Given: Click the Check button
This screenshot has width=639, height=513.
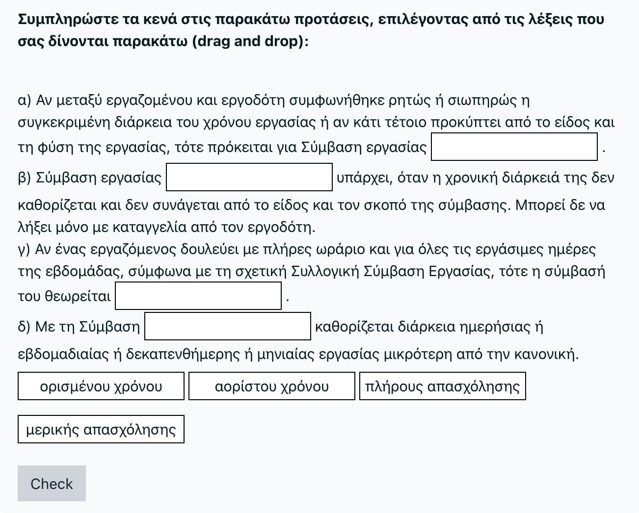Looking at the screenshot, I should coord(52,483).
